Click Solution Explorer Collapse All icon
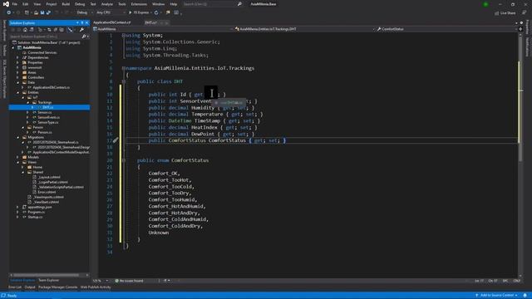Screen dimensions: 532x299 56,30
